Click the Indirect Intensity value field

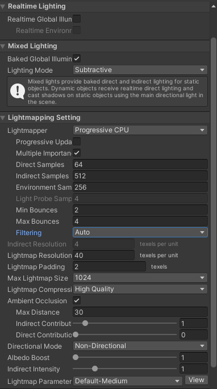pos(194,369)
